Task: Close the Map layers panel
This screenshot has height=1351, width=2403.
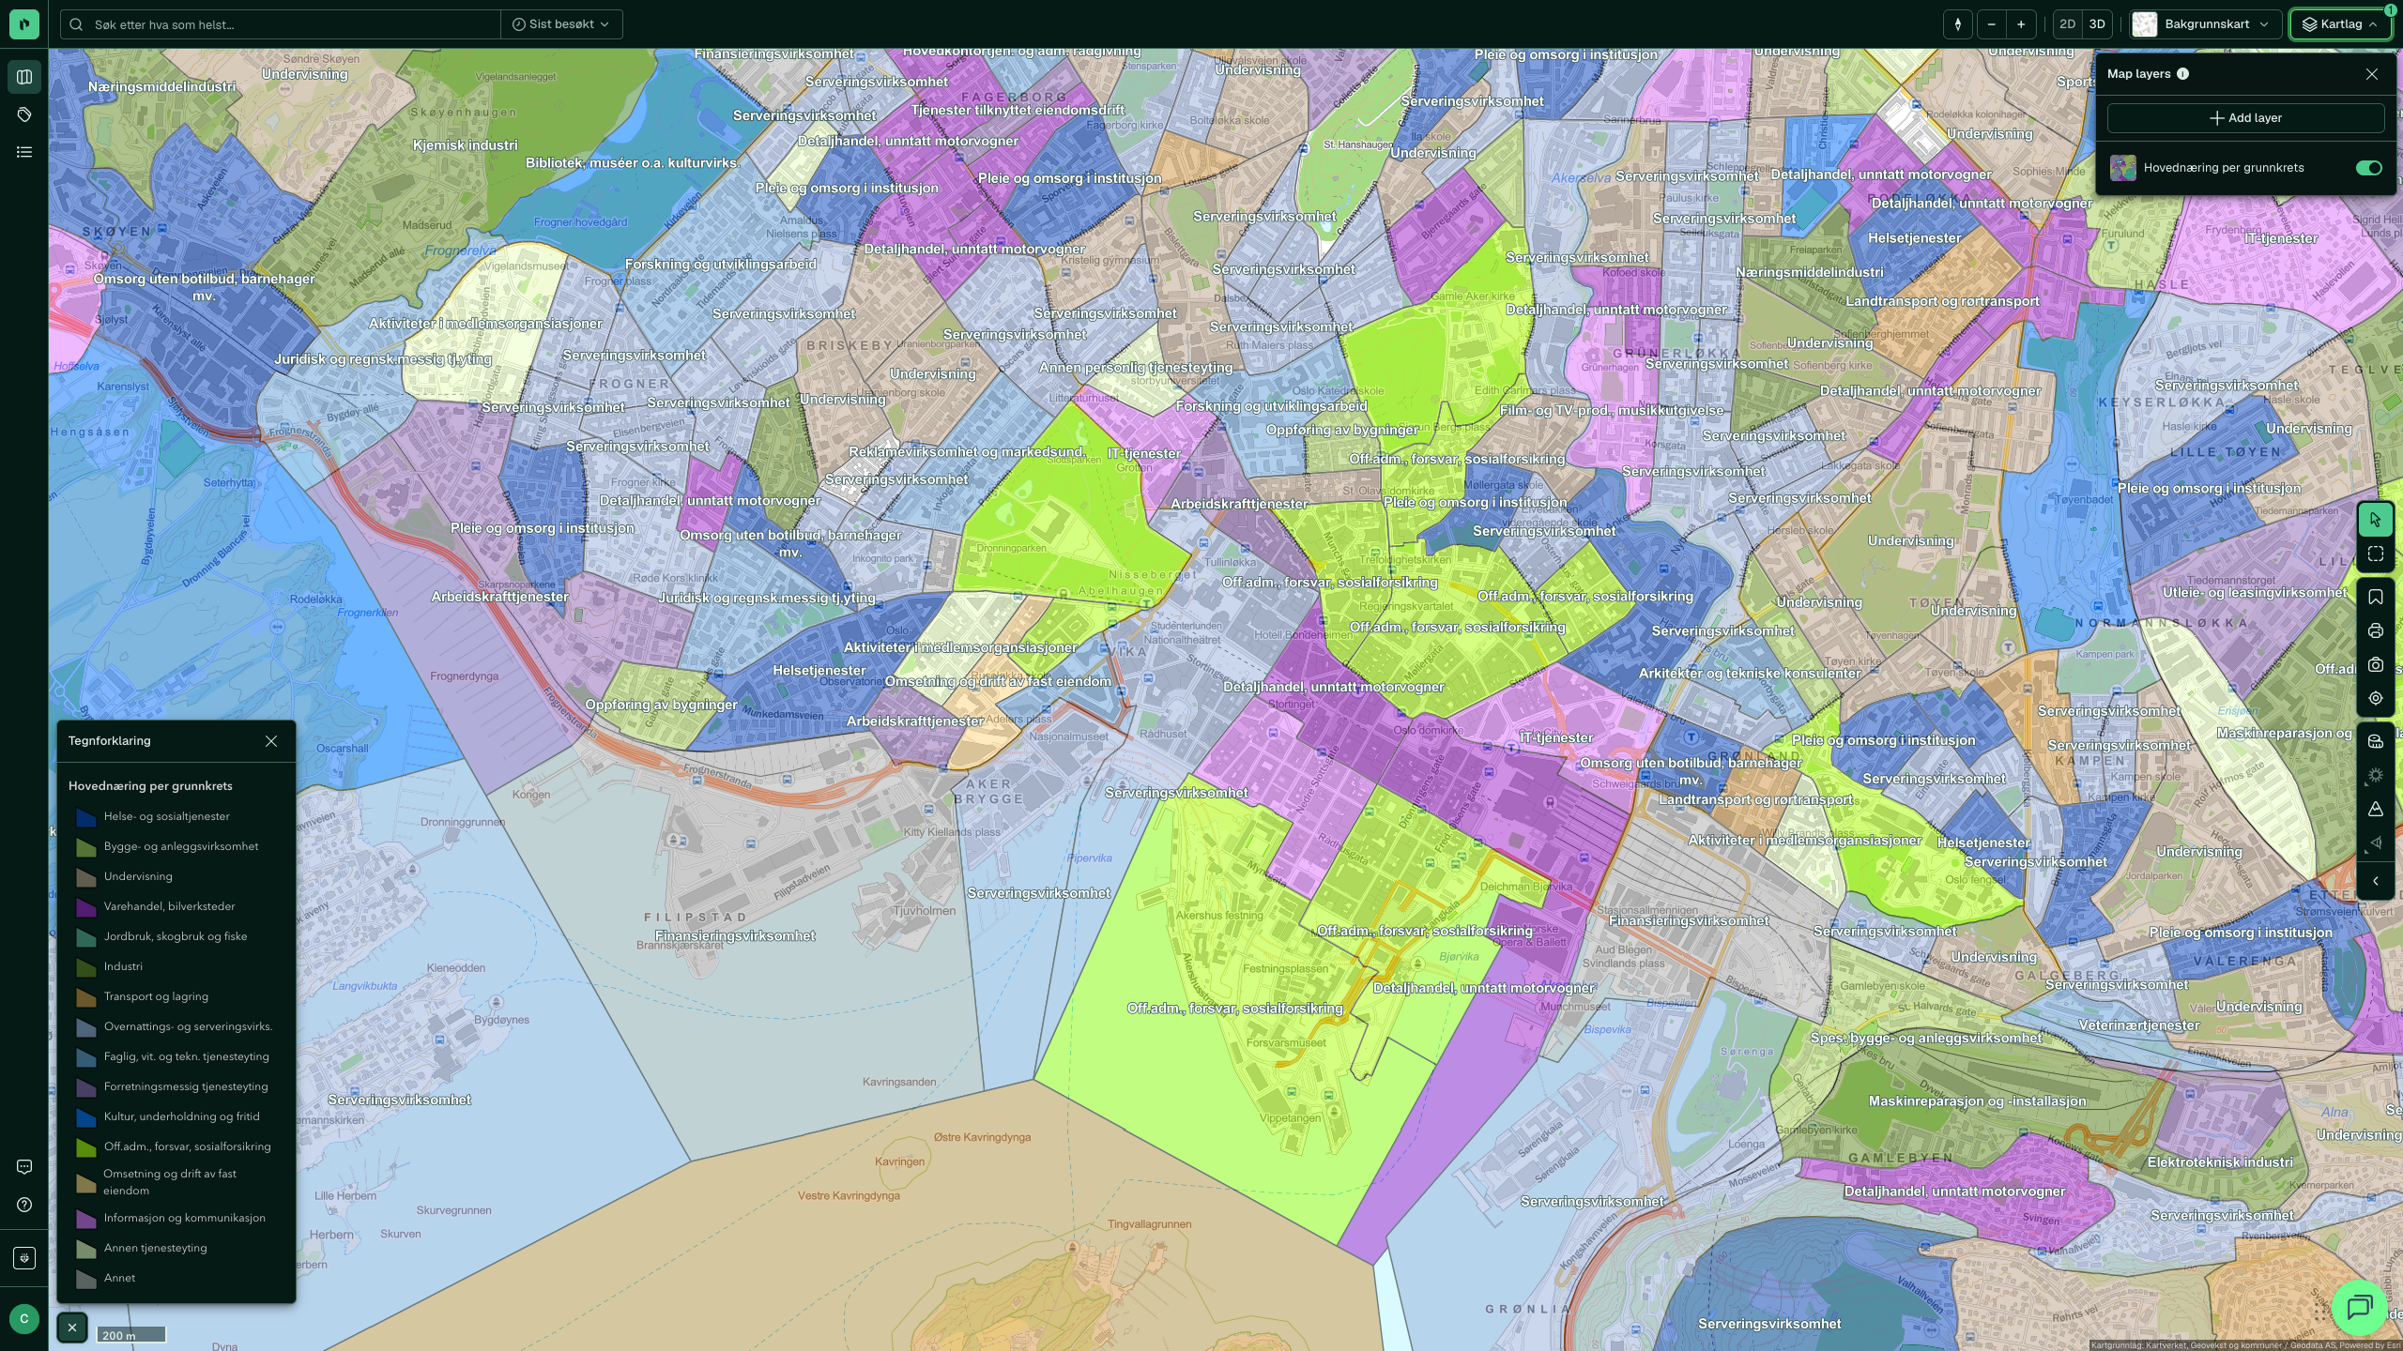Action: (2372, 74)
